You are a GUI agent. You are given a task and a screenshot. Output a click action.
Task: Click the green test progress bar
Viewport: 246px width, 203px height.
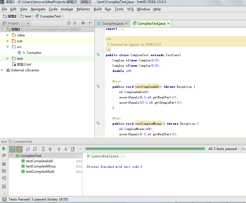145,149
